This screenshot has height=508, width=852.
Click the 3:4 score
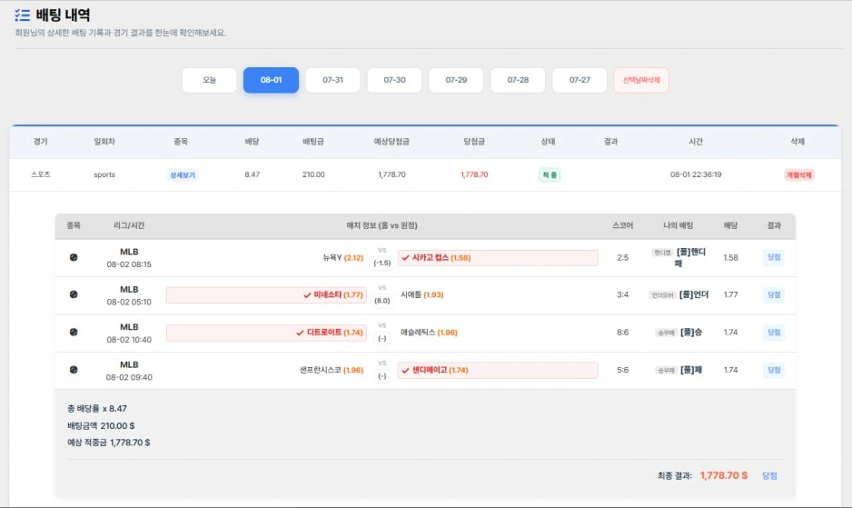tap(623, 294)
